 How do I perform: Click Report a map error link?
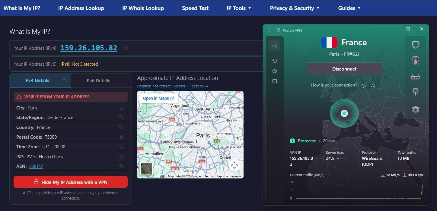[x=229, y=176]
